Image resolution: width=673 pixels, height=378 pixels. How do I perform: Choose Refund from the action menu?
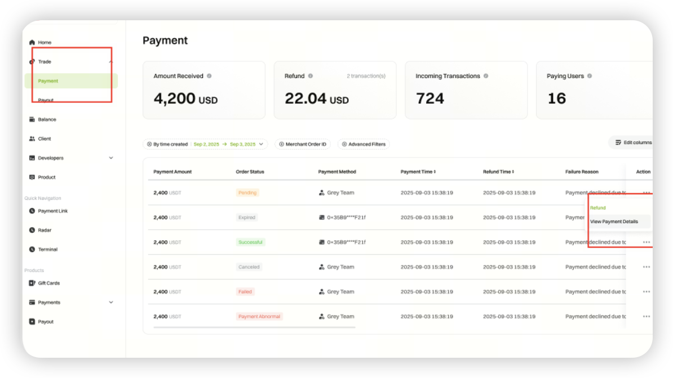click(598, 208)
